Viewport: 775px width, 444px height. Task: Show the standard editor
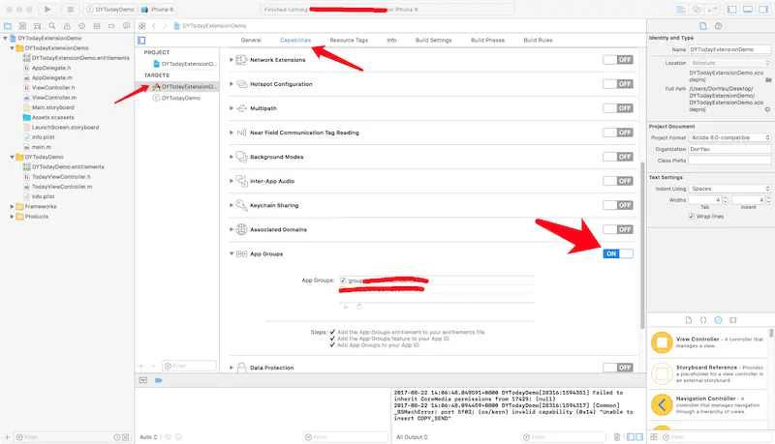point(681,10)
